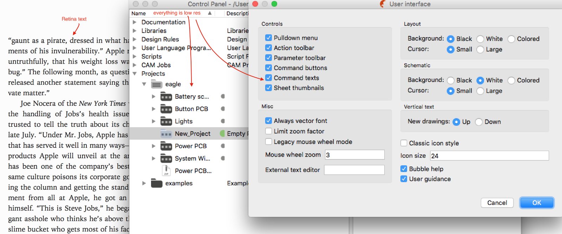Select Large cursor for Schematic

(x=480, y=91)
